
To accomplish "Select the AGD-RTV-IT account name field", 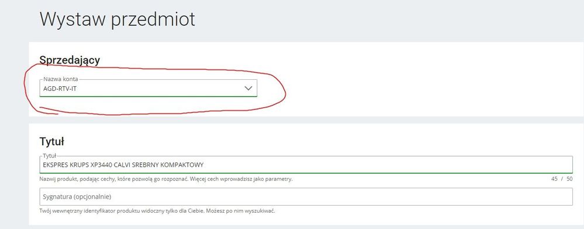I will (148, 88).
